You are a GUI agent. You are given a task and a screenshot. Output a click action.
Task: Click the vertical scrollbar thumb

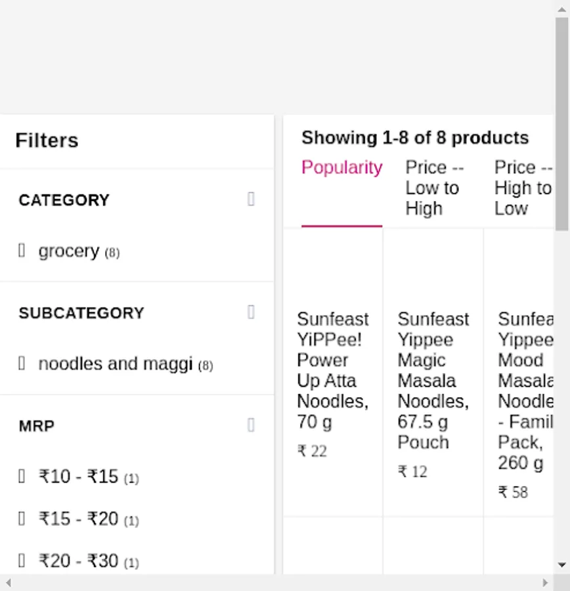pos(561,125)
